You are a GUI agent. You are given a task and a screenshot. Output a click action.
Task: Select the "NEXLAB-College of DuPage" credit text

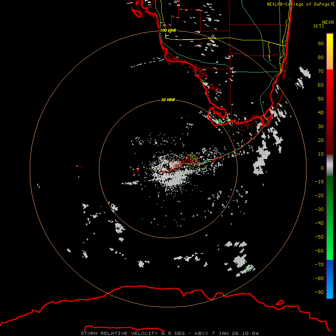click(298, 4)
